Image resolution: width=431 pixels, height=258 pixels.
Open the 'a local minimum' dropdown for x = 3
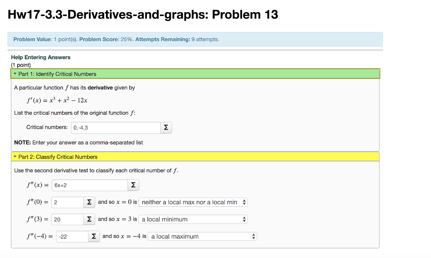[x=194, y=219]
